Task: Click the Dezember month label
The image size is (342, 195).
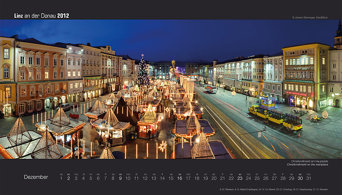Action: pos(36,177)
